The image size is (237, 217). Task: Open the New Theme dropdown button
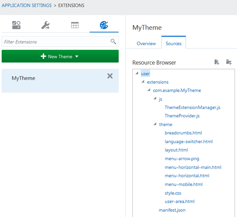60,57
